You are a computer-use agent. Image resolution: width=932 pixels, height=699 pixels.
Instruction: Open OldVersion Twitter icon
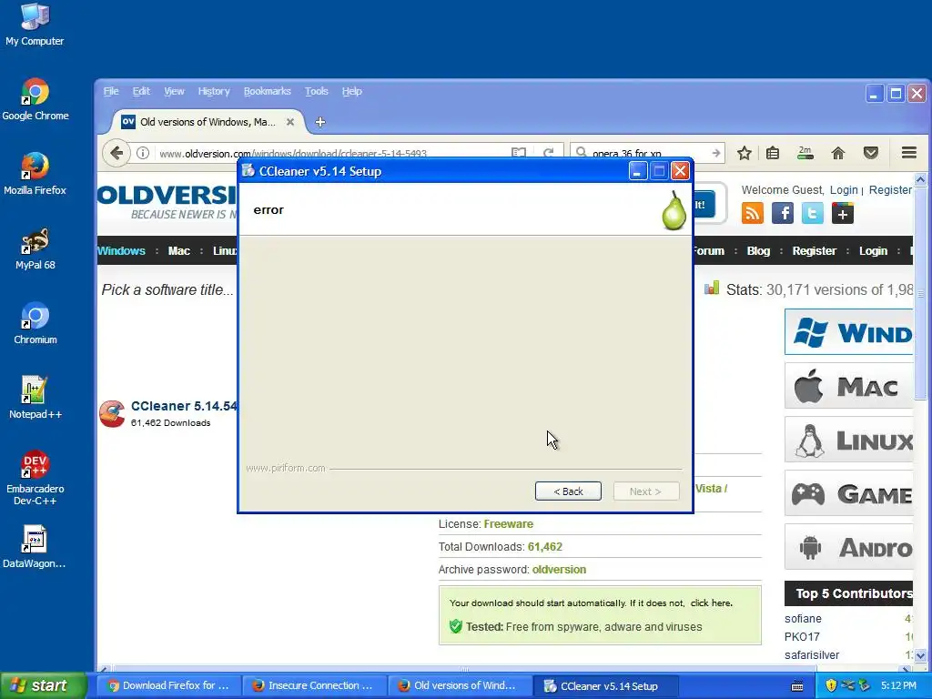click(x=813, y=213)
